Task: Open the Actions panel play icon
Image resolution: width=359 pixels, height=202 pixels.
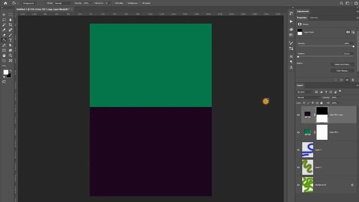Action: (x=291, y=21)
